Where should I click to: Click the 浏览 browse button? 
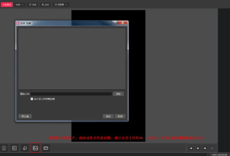point(118,94)
